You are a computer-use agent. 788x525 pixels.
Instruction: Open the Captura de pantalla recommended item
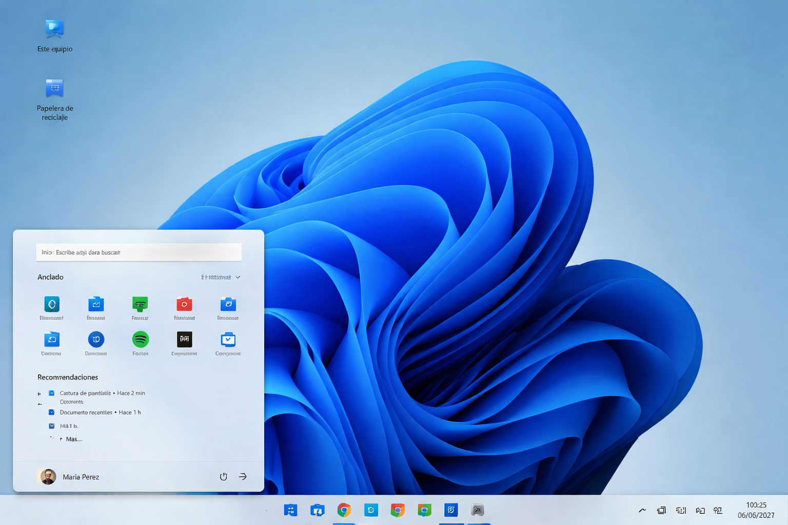point(85,393)
